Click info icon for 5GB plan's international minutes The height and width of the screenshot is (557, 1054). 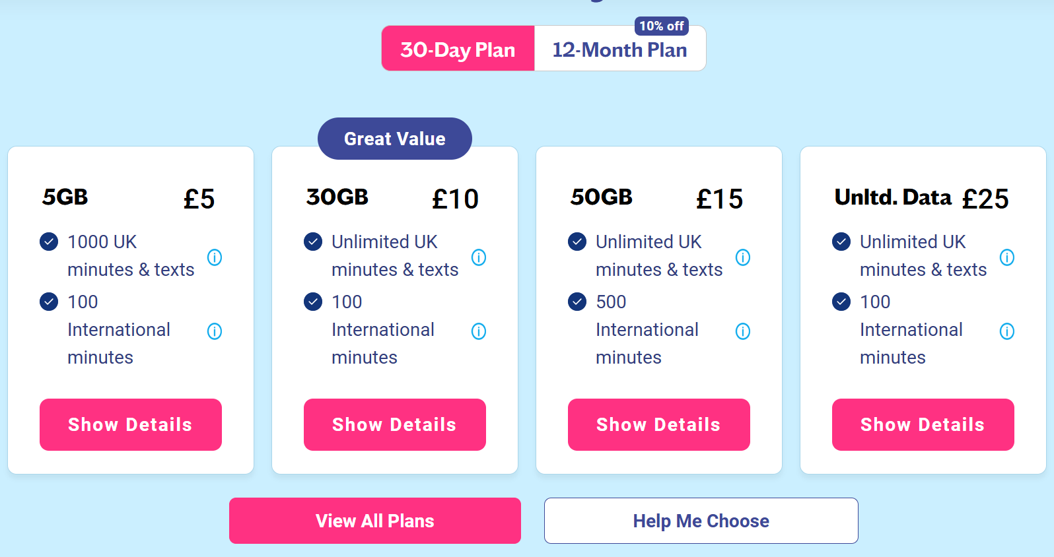tap(215, 331)
